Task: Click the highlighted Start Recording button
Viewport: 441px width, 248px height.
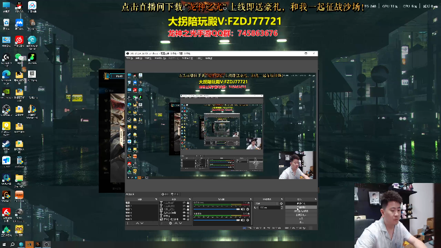Action: (x=301, y=207)
